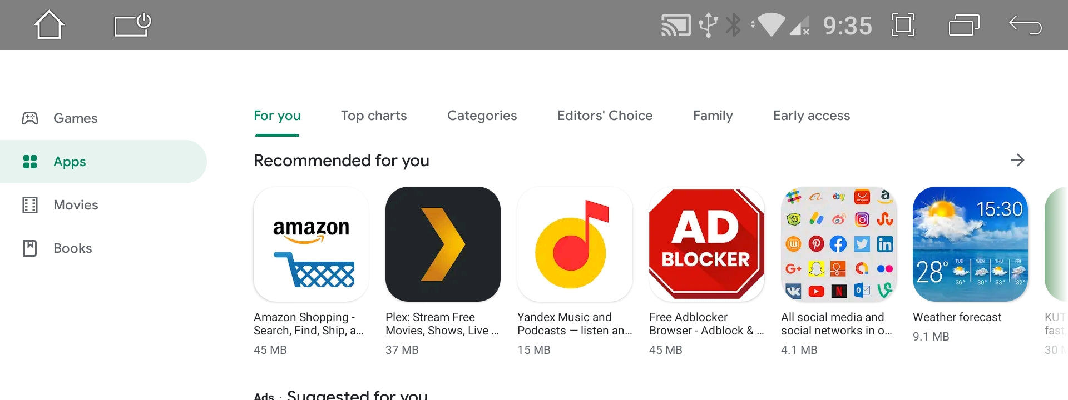This screenshot has width=1068, height=400.
Task: Go to the Family tab
Action: [x=713, y=116]
